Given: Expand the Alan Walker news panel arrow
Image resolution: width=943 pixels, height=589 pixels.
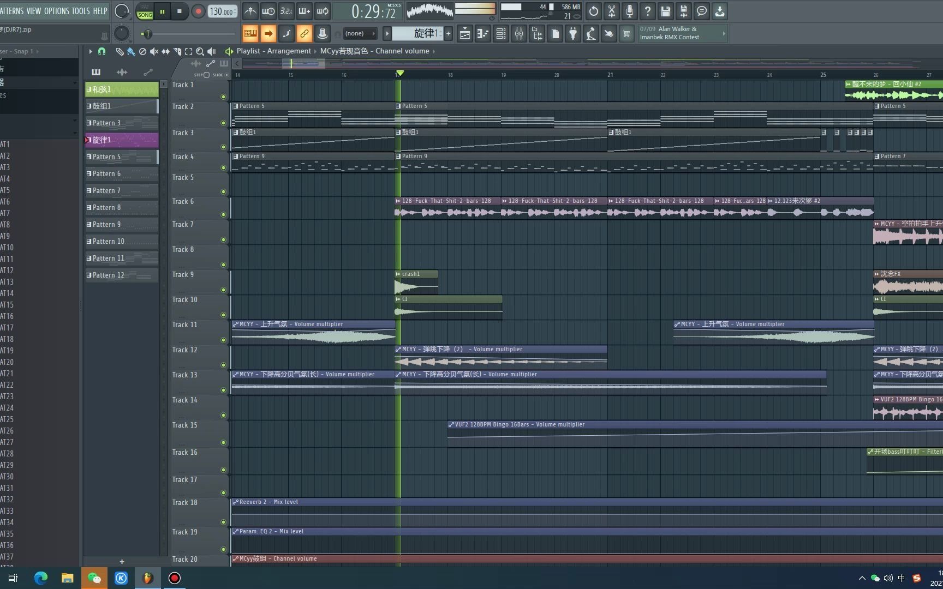Looking at the screenshot, I should point(724,34).
